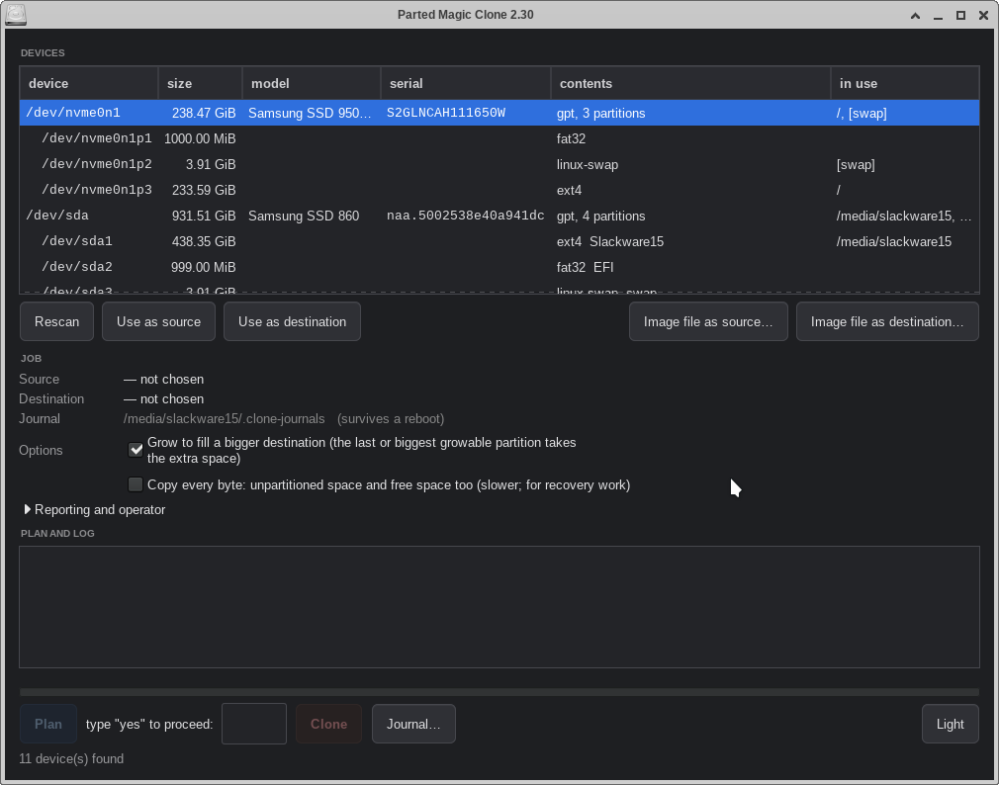Viewport: 999px width, 785px height.
Task: Sort by the 'size' column header
Action: 200,83
